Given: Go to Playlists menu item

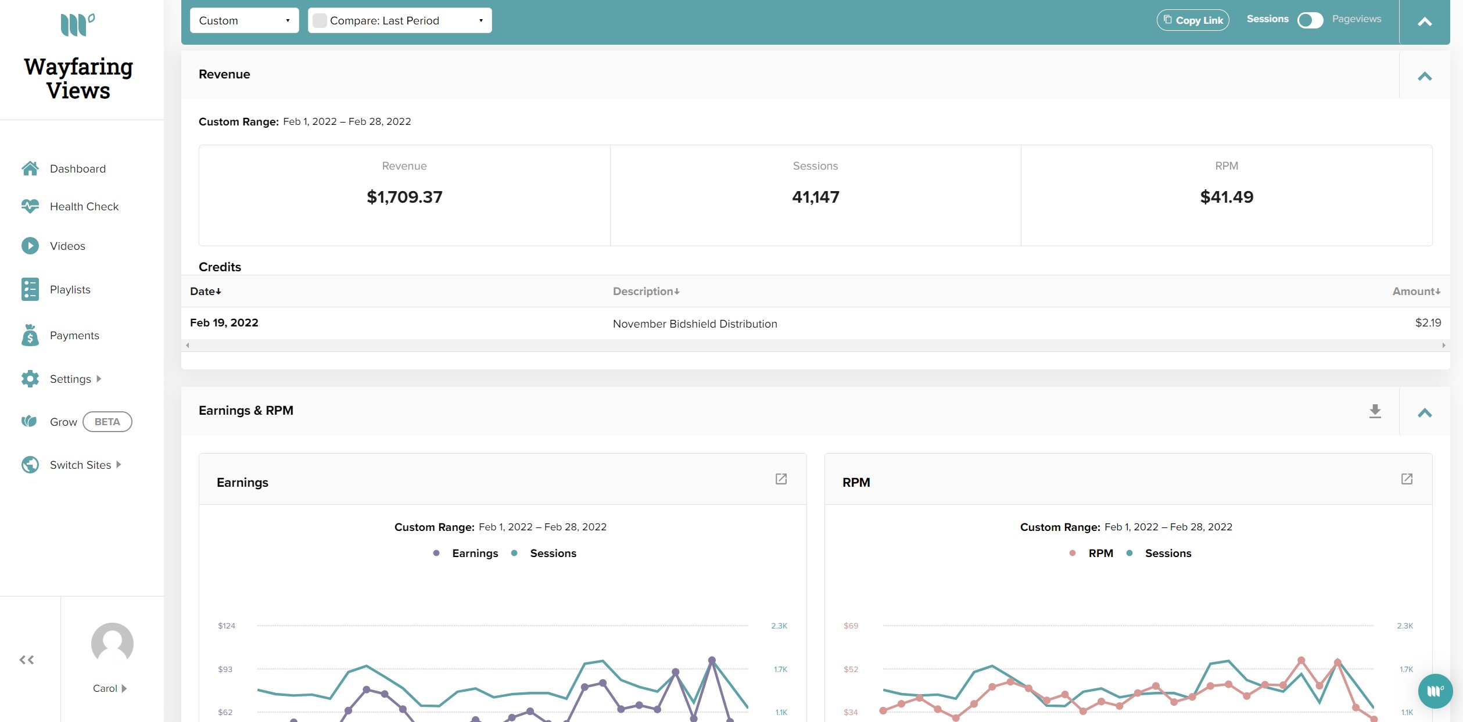Looking at the screenshot, I should pos(70,289).
